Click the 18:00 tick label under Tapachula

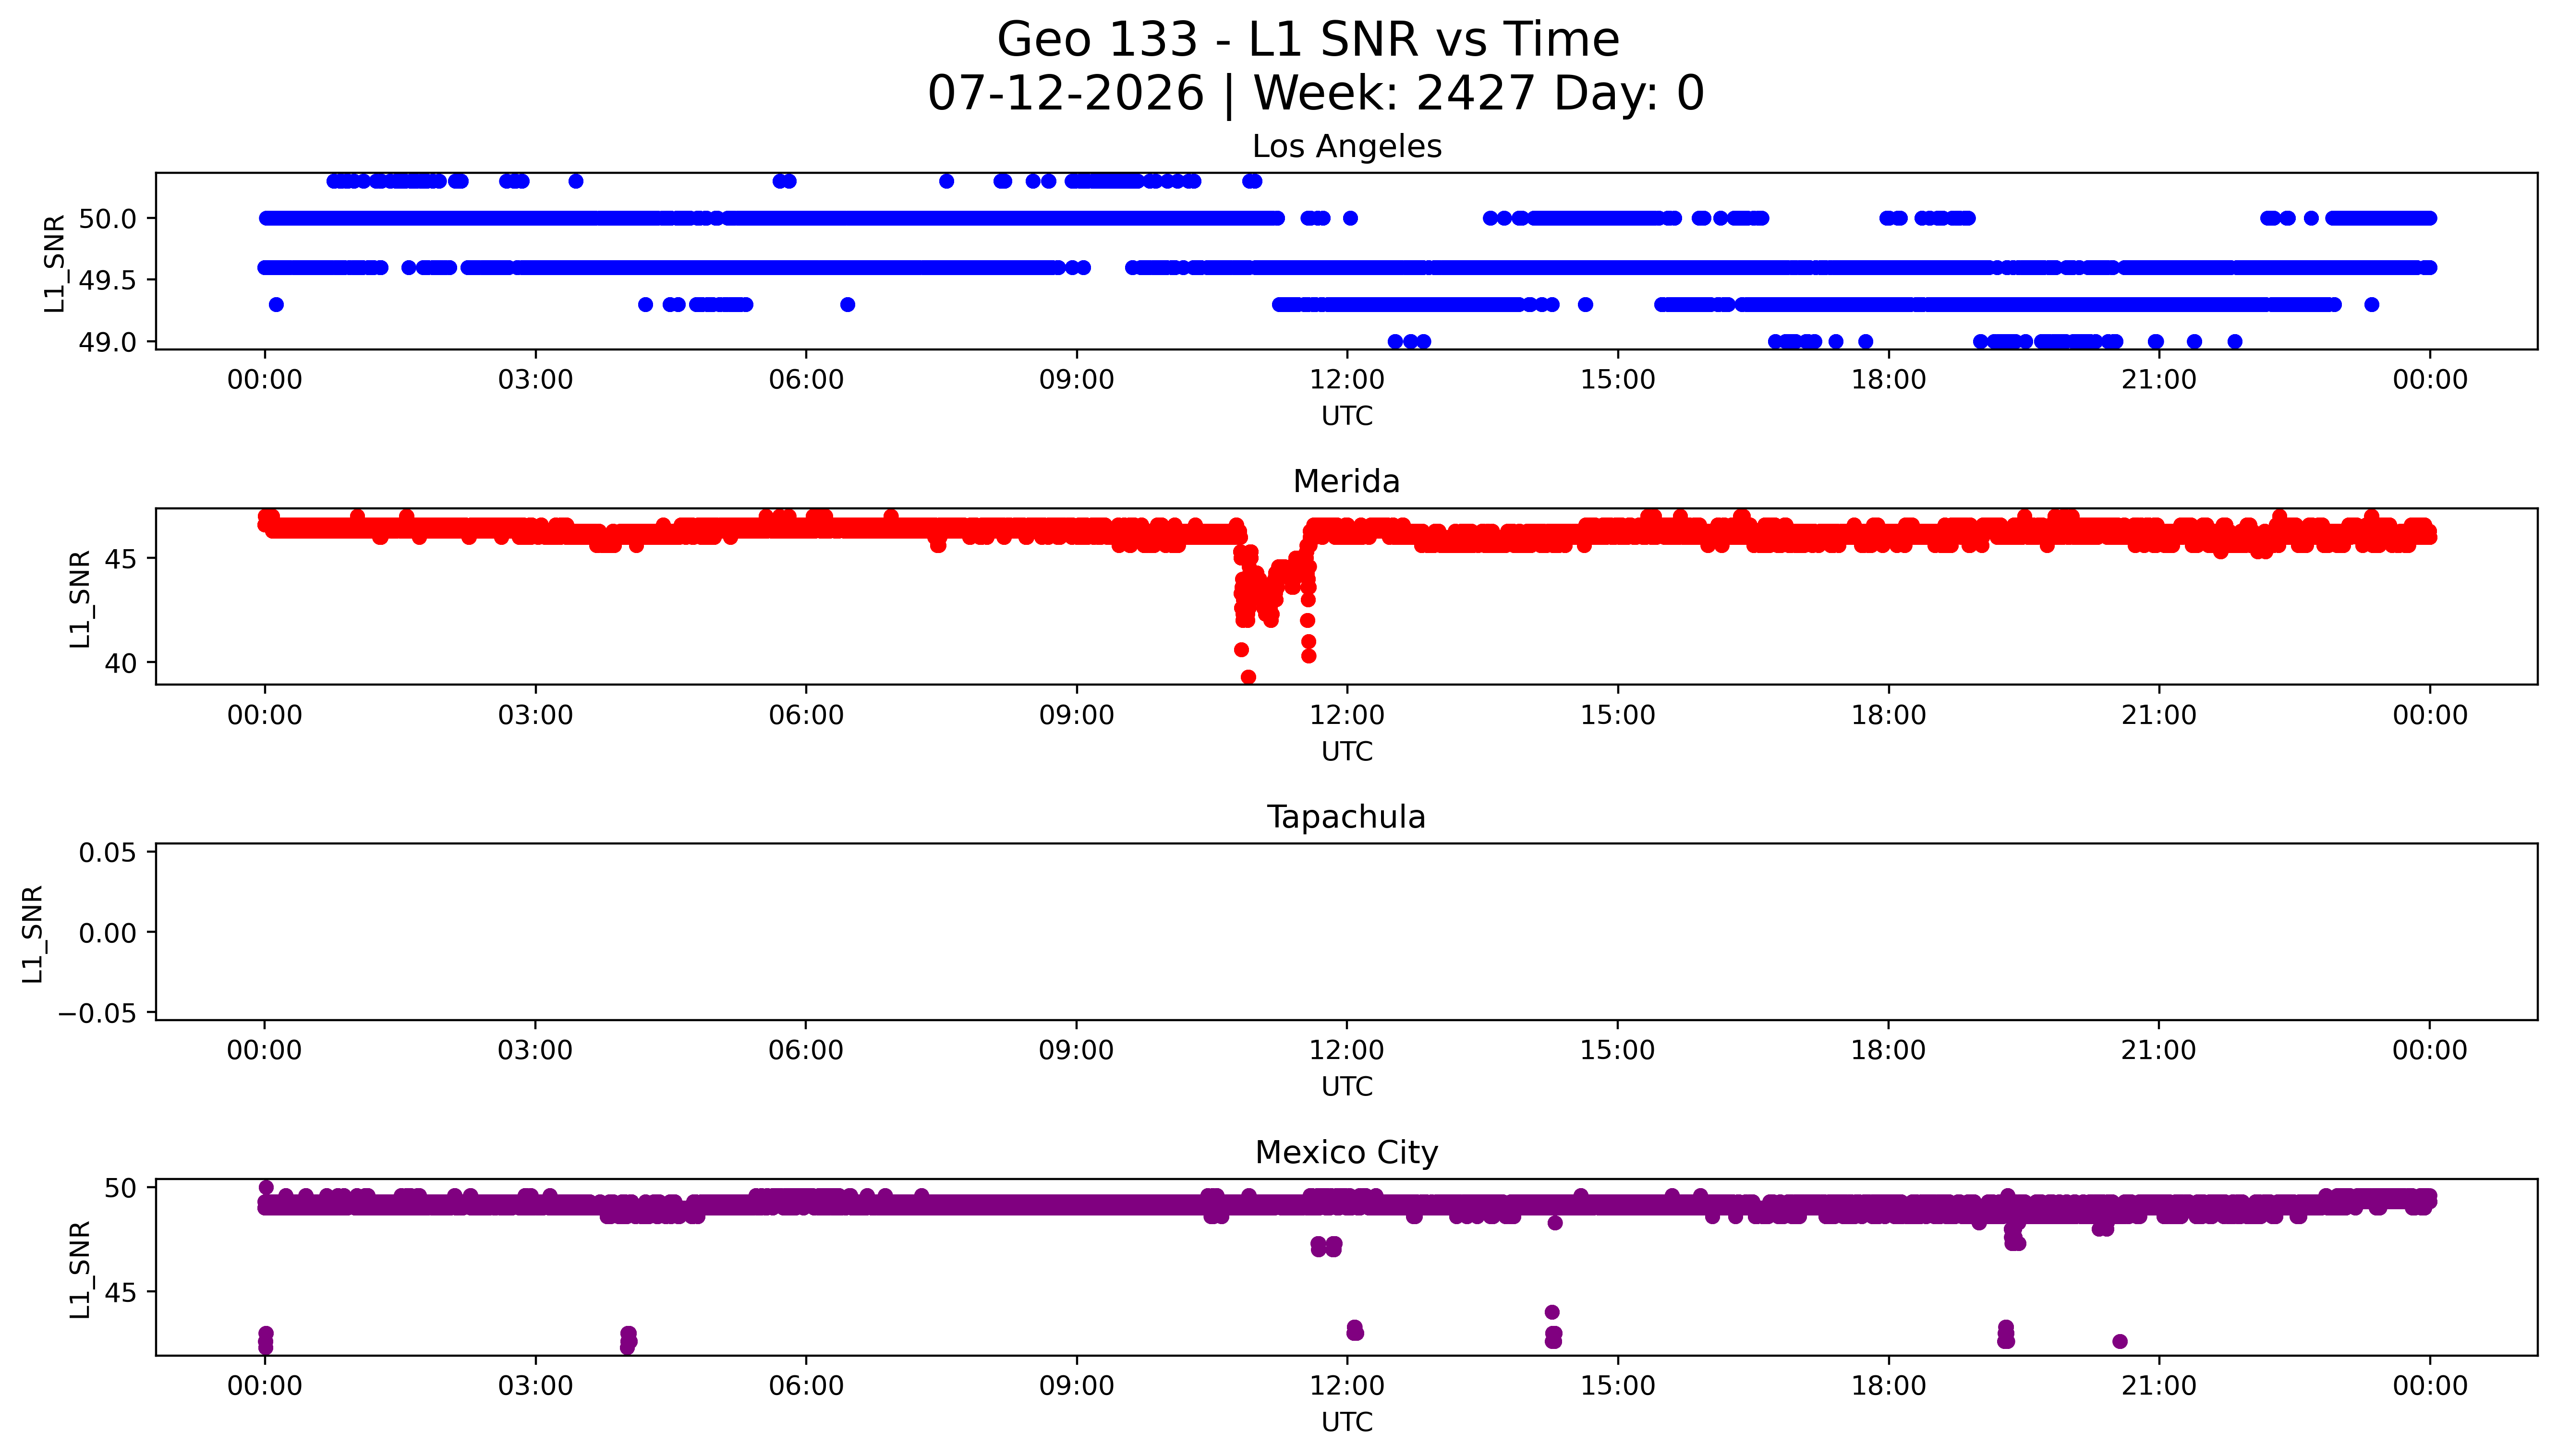[1888, 1050]
